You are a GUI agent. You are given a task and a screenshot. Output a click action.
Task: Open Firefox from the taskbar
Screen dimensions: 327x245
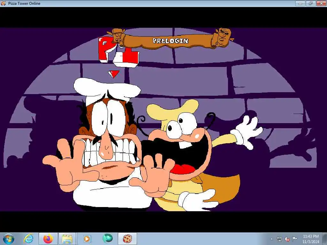[x=48, y=239]
